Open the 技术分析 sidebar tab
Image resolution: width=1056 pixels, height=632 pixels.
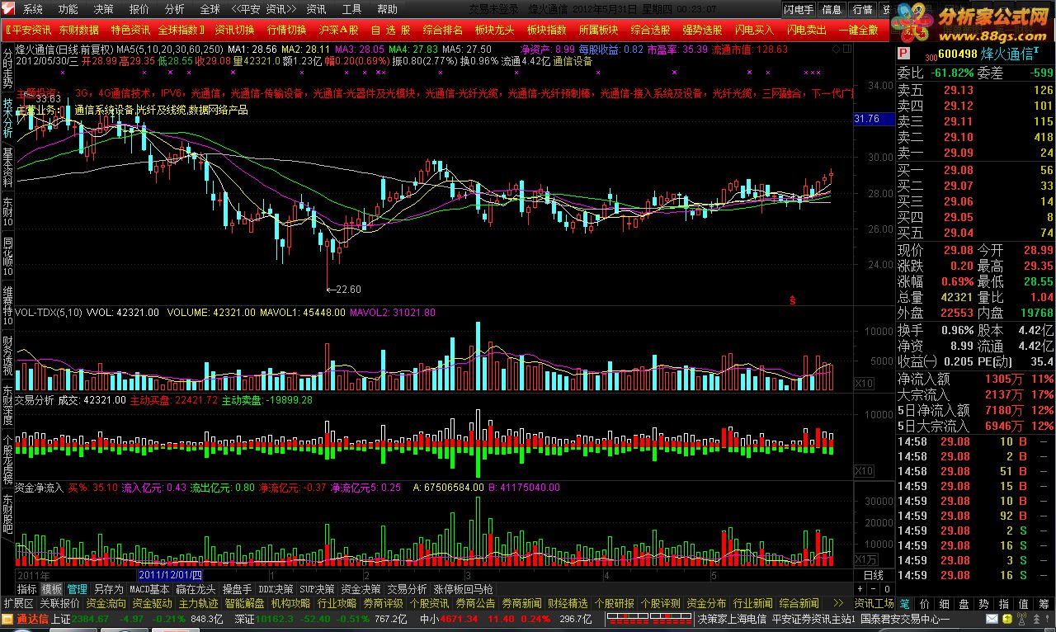click(x=7, y=117)
